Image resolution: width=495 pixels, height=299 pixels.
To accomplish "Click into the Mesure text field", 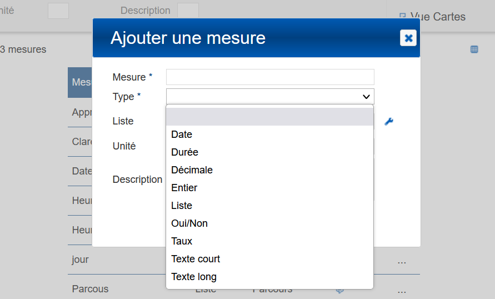I will click(270, 77).
